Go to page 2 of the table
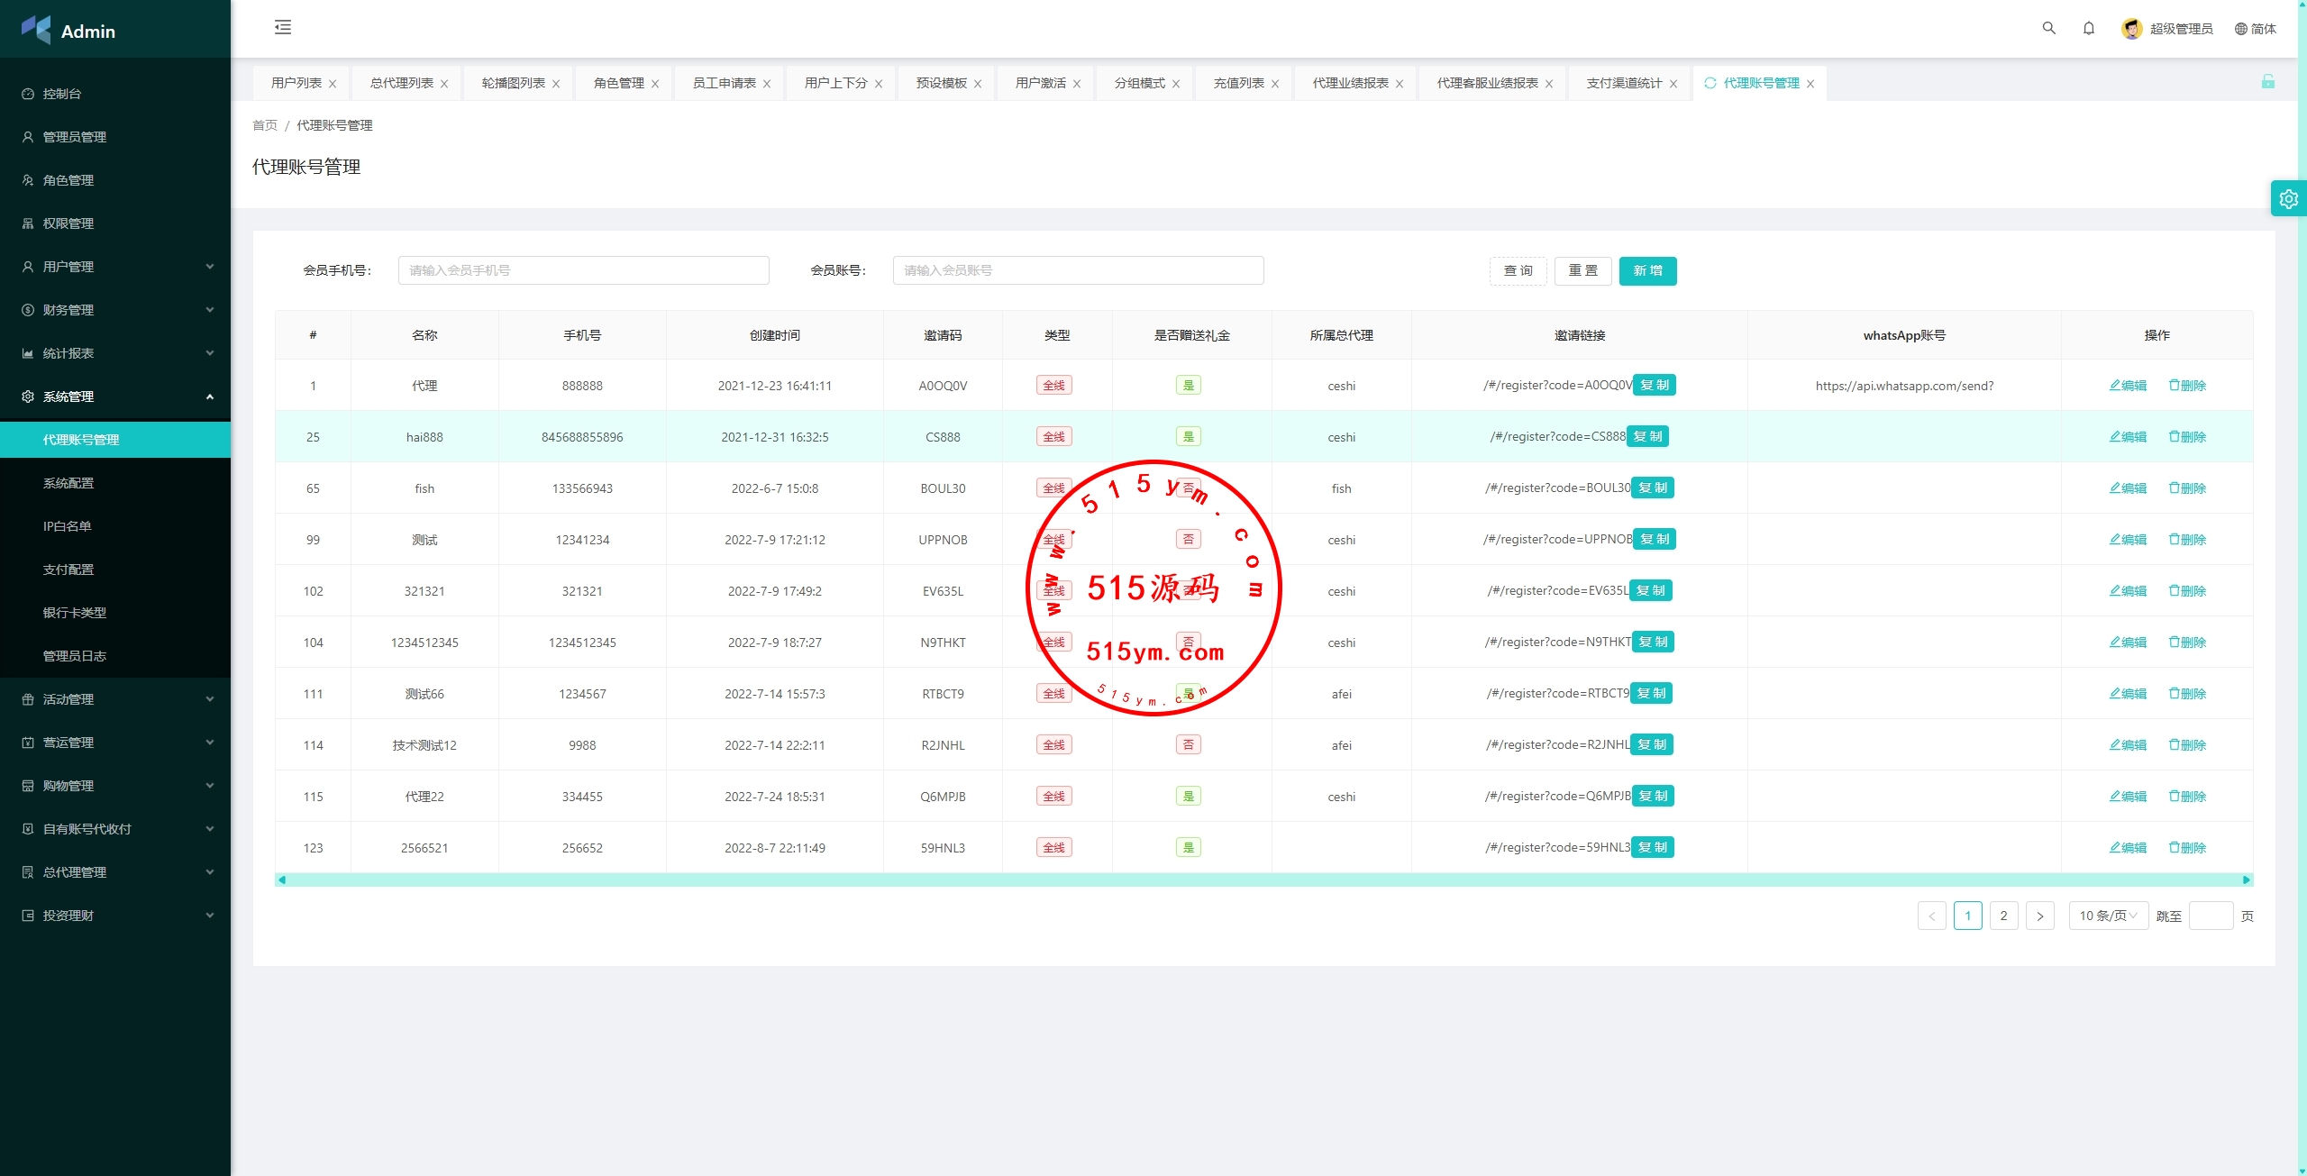 2002,916
